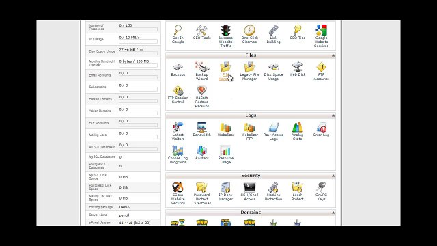Open R1Soft Restore Backups
The width and height of the screenshot is (437, 246).
(x=202, y=96)
